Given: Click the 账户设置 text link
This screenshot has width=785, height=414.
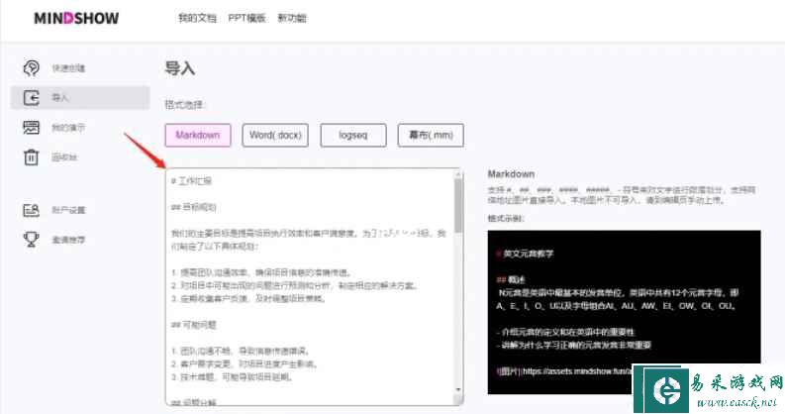Looking at the screenshot, I should 68,210.
